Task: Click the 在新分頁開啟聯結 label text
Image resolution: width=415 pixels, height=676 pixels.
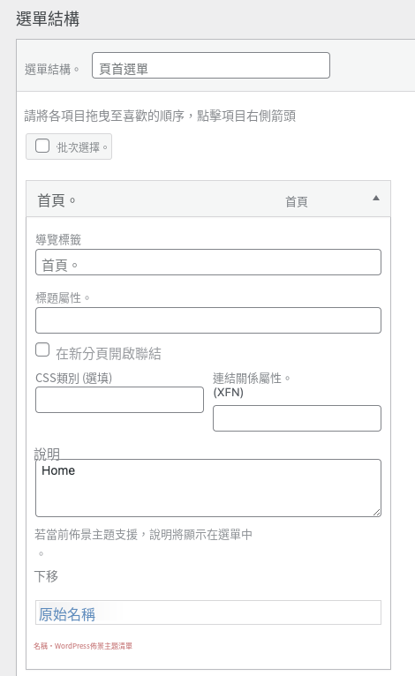Action: (109, 354)
